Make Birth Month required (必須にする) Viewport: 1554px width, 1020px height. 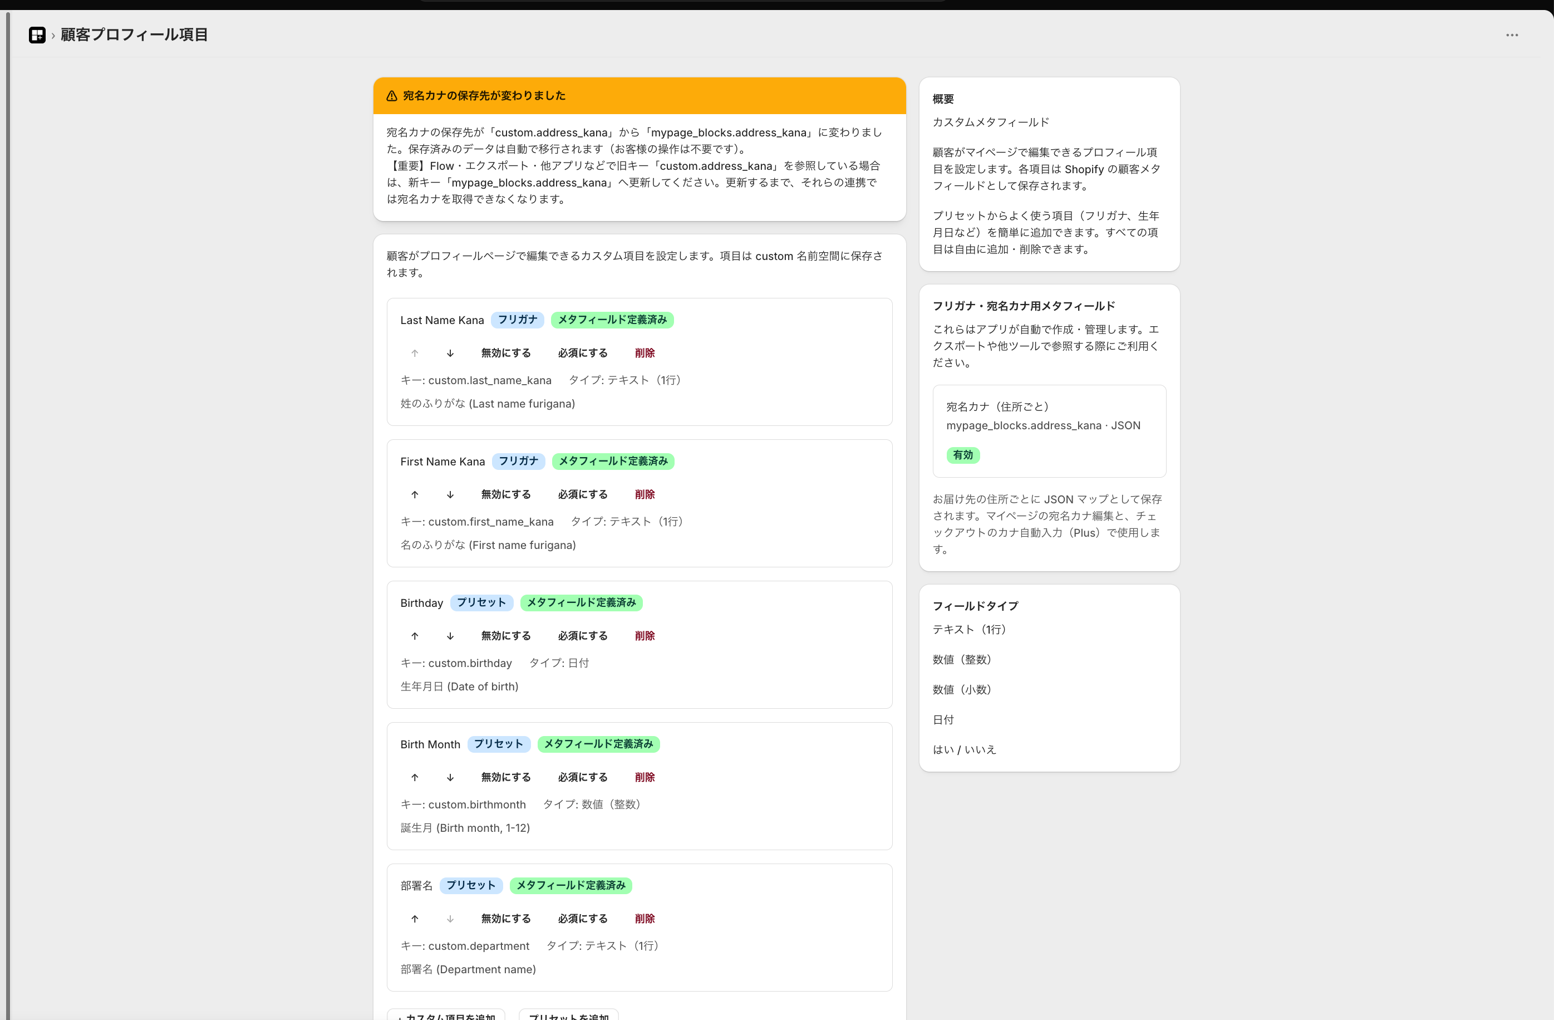(x=582, y=777)
